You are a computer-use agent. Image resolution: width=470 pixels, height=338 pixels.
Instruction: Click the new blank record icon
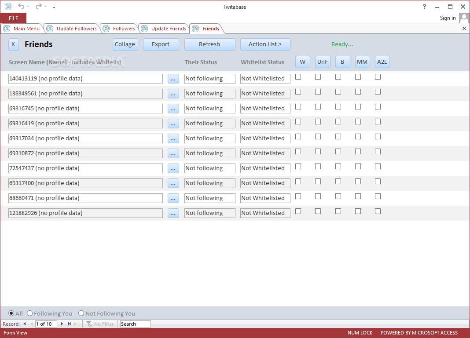click(x=77, y=324)
